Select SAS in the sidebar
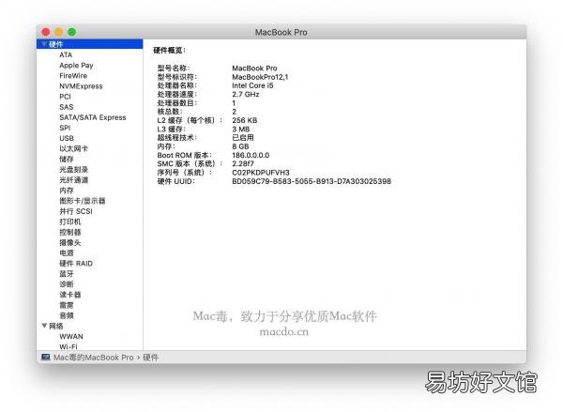 [66, 107]
